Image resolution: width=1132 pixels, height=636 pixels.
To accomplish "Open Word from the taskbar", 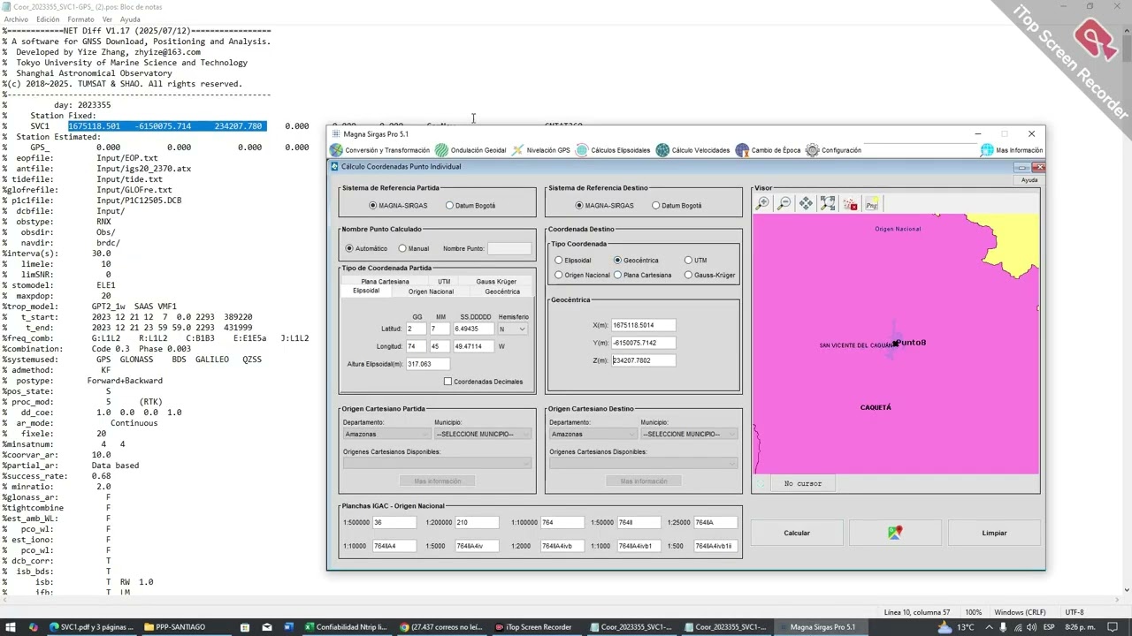I will pyautogui.click(x=288, y=627).
